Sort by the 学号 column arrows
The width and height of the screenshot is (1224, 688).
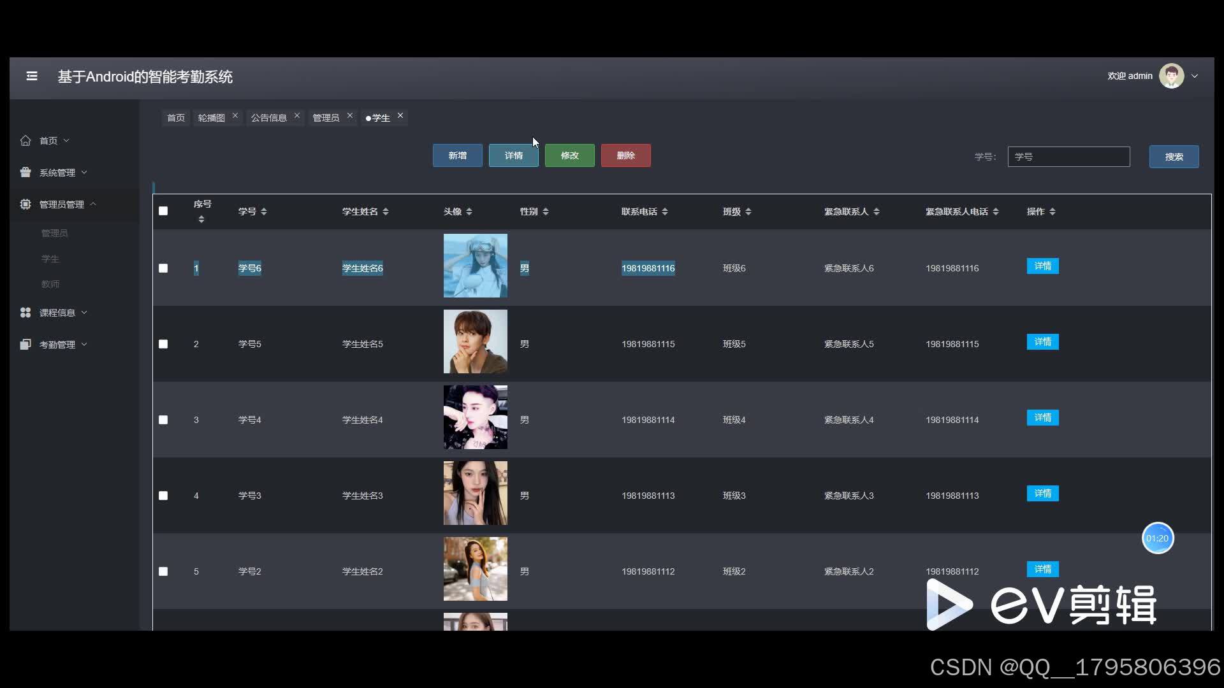(x=264, y=211)
